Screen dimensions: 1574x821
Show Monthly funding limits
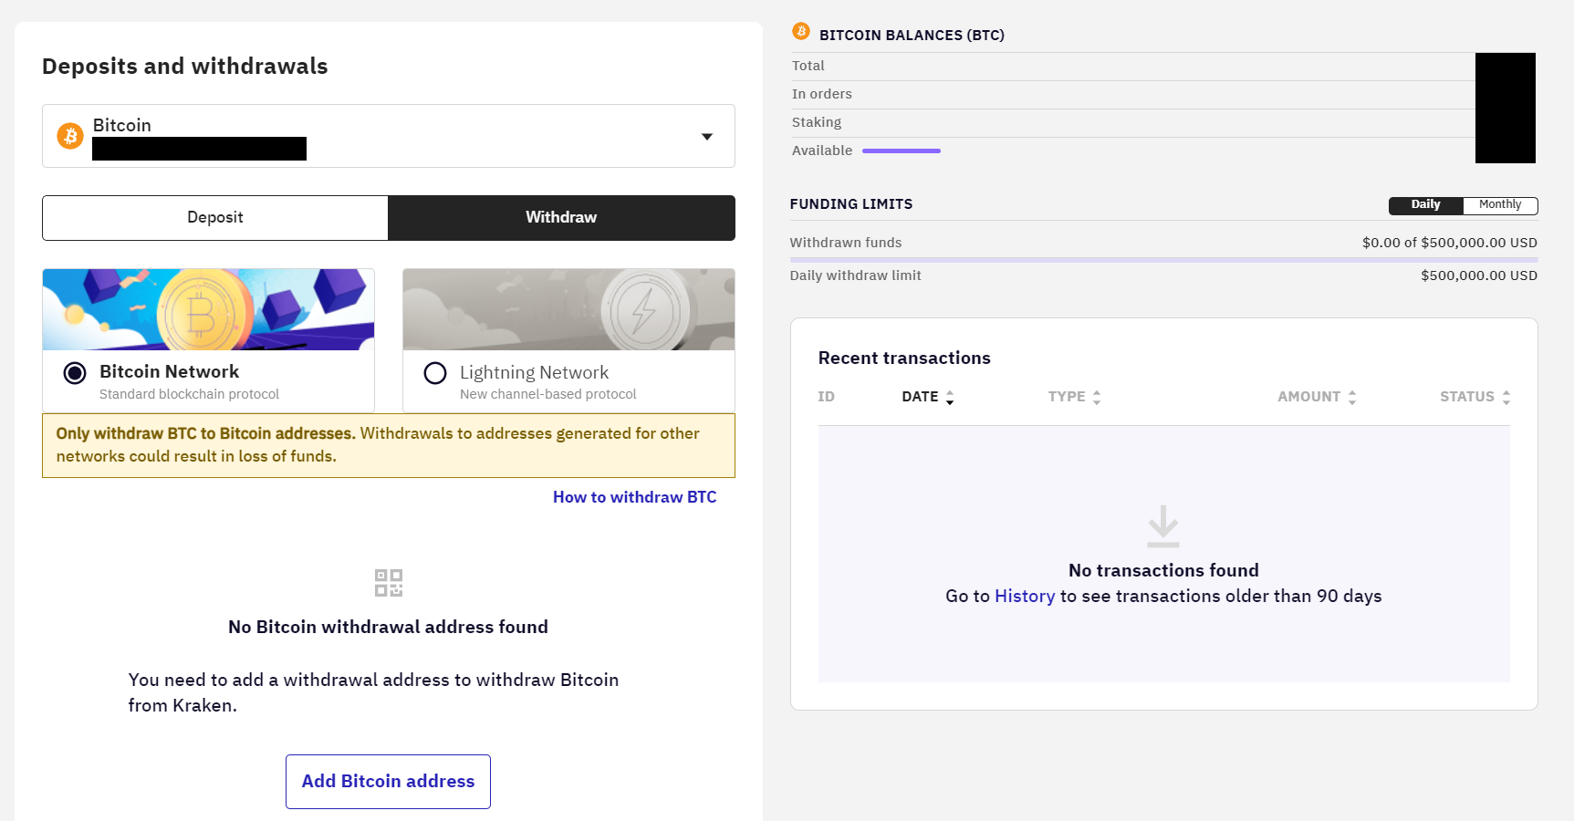pyautogui.click(x=1500, y=205)
